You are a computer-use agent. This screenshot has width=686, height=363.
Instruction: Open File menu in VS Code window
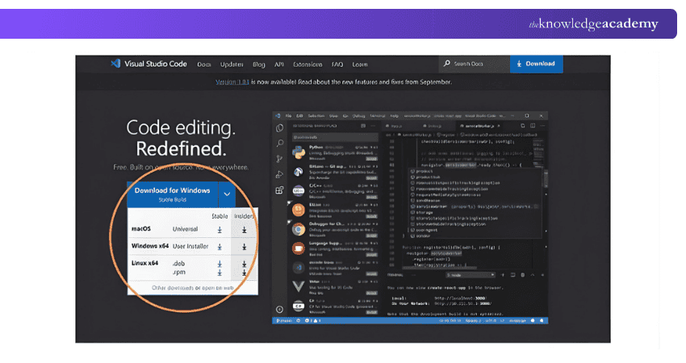pyautogui.click(x=288, y=116)
